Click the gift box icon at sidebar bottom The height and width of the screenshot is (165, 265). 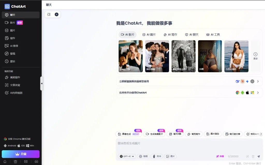pos(15,162)
